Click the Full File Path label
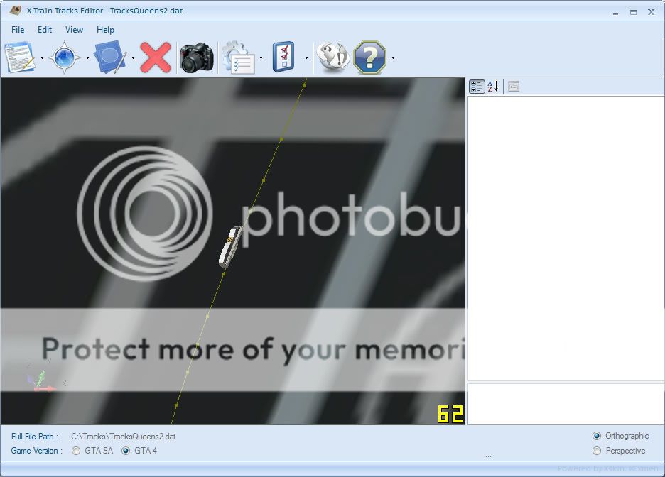 pyautogui.click(x=34, y=437)
